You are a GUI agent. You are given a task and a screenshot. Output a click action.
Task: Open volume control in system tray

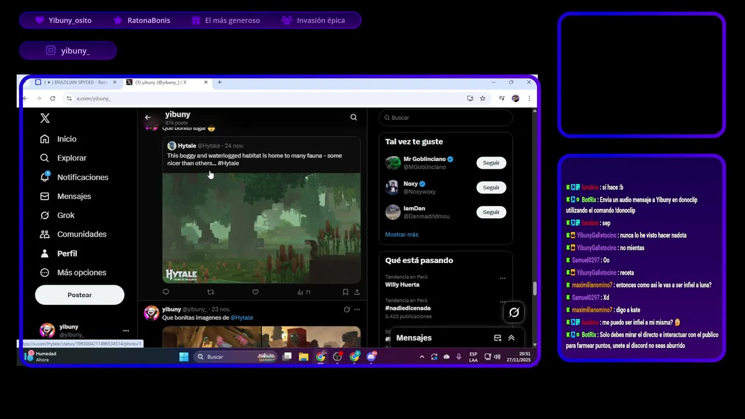point(497,357)
